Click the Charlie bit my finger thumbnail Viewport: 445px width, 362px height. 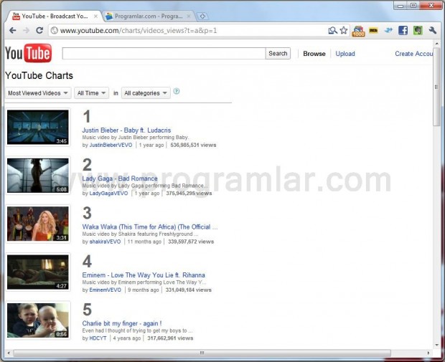click(38, 320)
